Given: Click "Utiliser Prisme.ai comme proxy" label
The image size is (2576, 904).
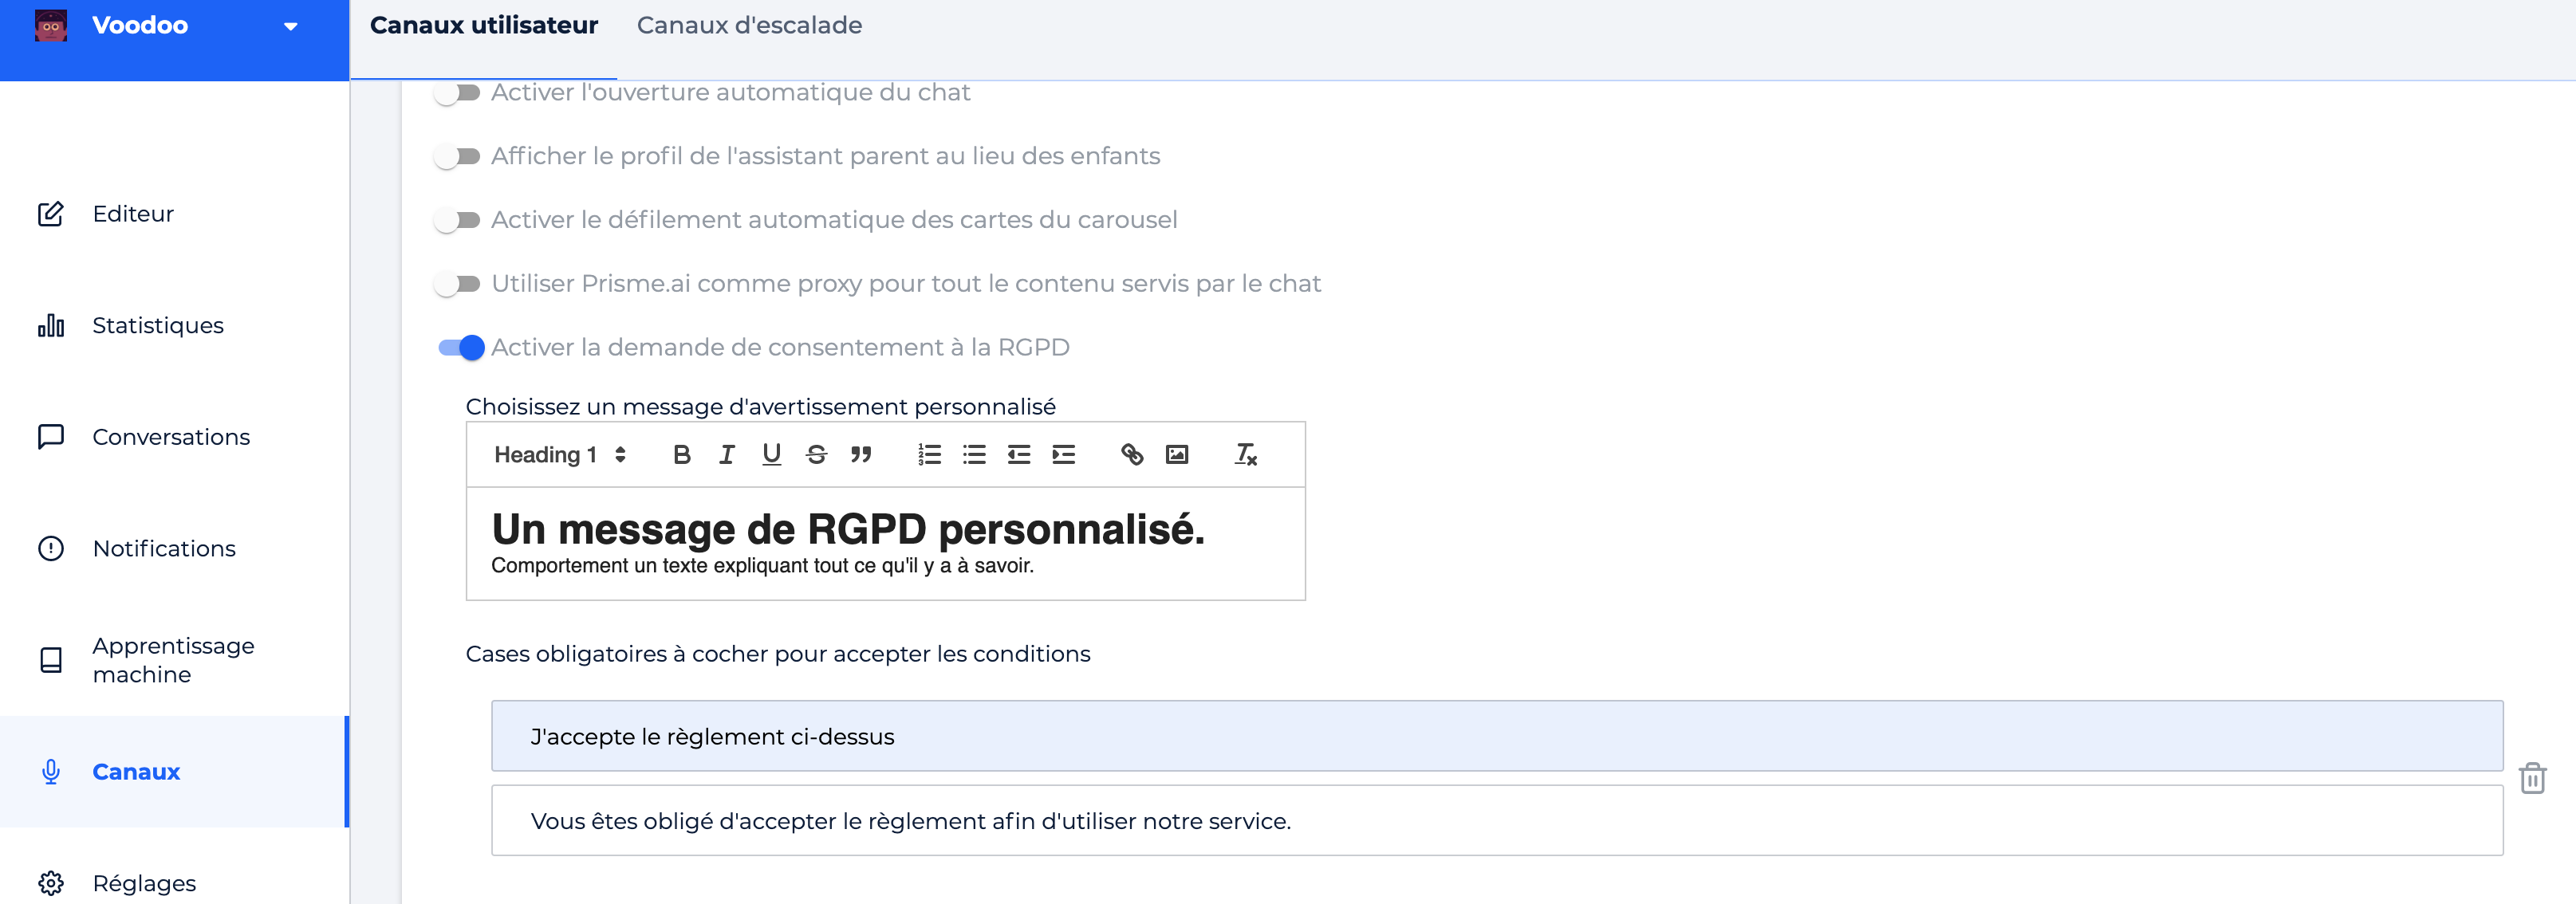Looking at the screenshot, I should point(906,284).
